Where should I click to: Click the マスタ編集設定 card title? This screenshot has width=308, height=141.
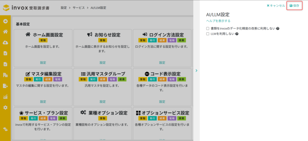pyautogui.click(x=46, y=74)
